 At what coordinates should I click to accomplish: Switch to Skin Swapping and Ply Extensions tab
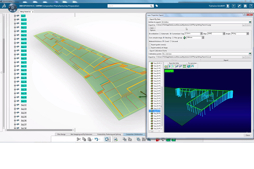(81, 134)
